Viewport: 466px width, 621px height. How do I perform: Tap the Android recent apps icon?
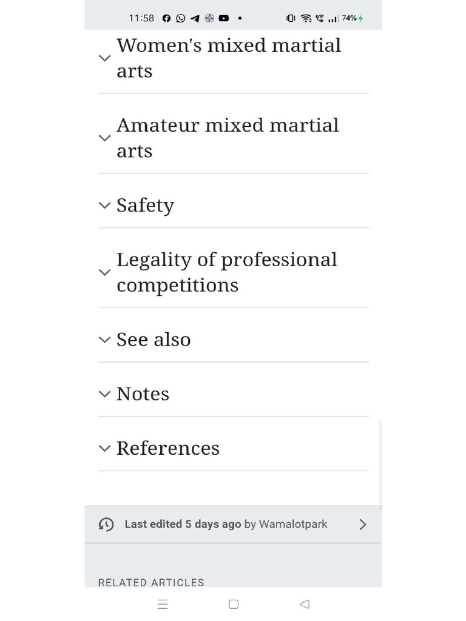point(163,604)
